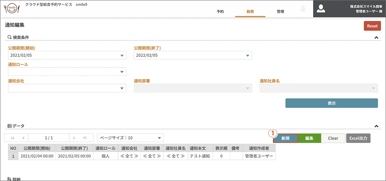Click the Smile logo icon

pyautogui.click(x=11, y=8)
